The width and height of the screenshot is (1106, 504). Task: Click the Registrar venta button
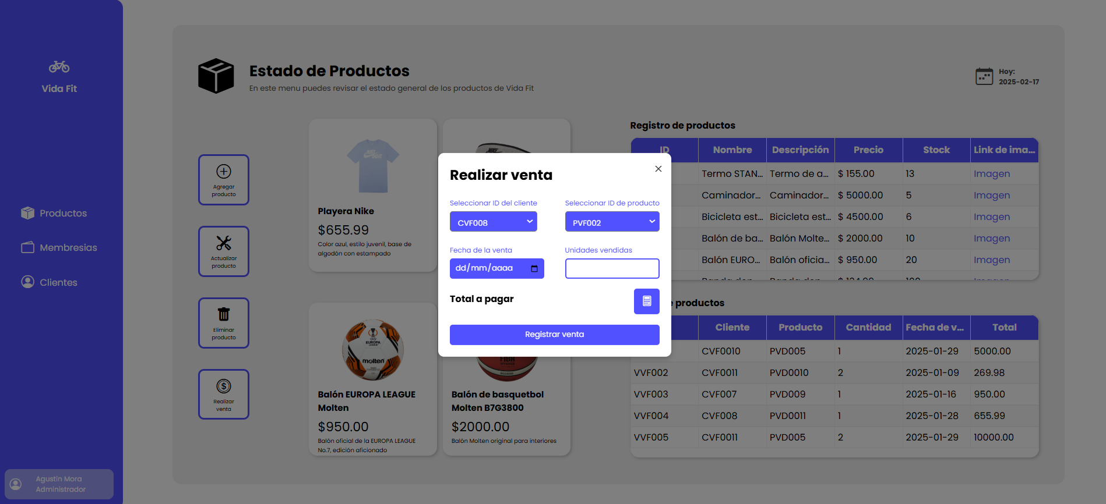click(x=555, y=335)
